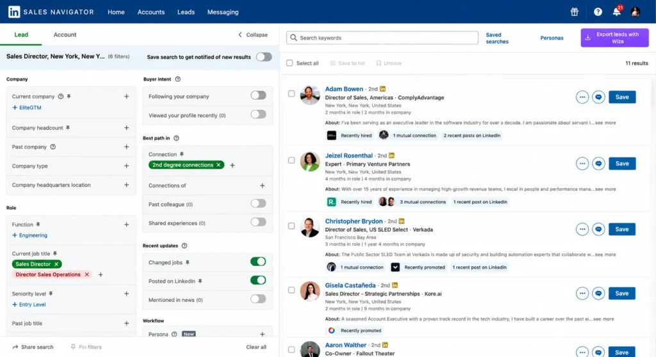
Task: Expand Company type filter
Action: 126,166
